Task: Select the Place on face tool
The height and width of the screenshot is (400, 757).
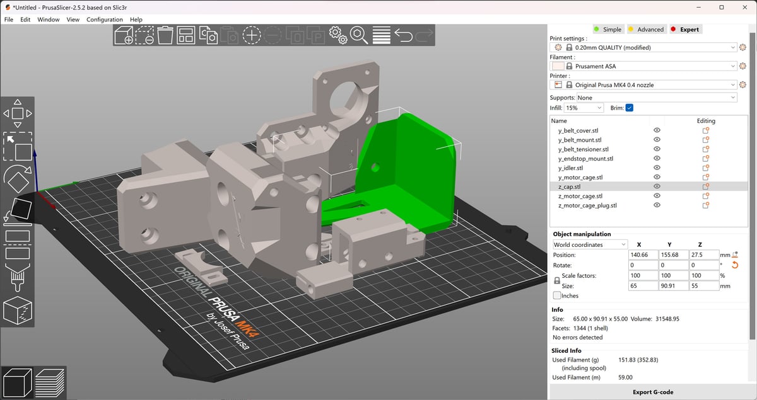Action: tap(18, 209)
